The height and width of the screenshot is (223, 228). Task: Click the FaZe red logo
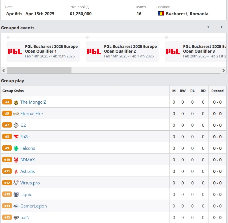point(16,137)
